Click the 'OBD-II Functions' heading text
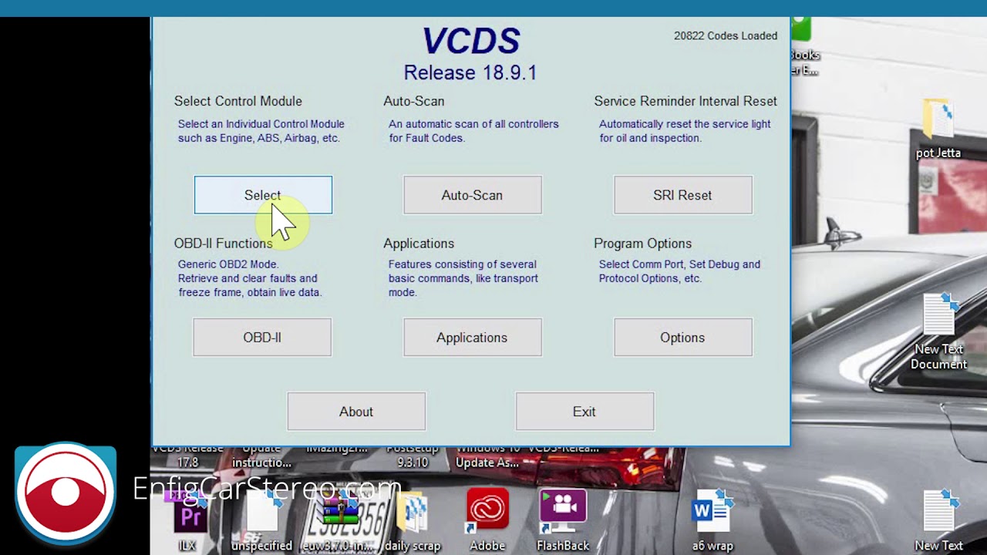987x555 pixels. tap(223, 243)
